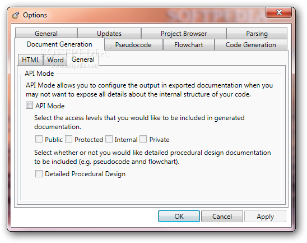Select the Word sub-tab

[x=55, y=60]
